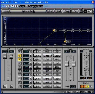Screen dimensions: 95x94
Task: Open help with the question mark button
Action: coord(81,11)
